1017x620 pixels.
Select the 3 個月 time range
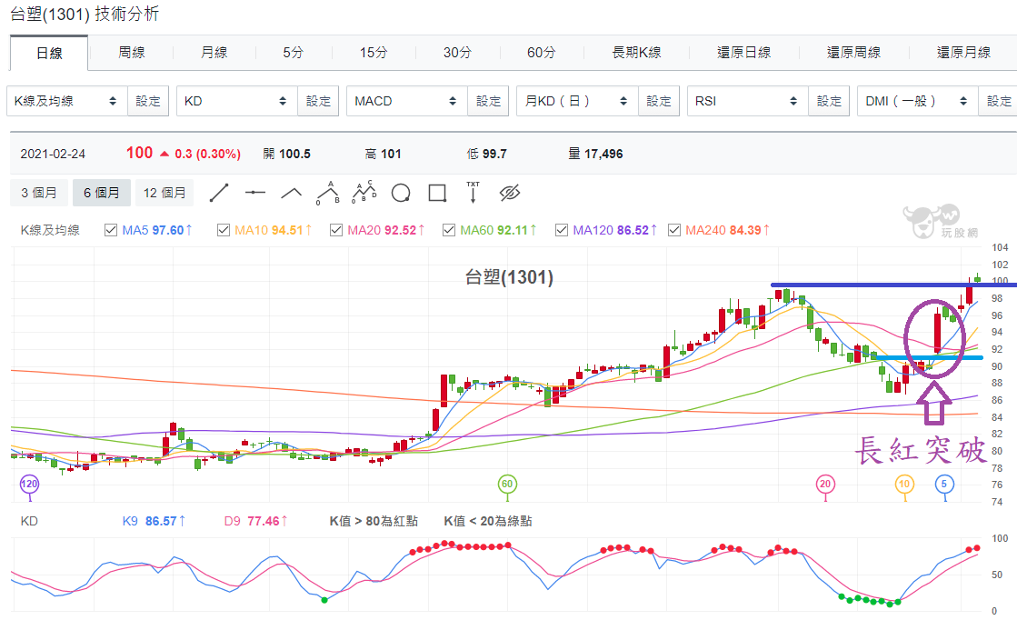[39, 193]
